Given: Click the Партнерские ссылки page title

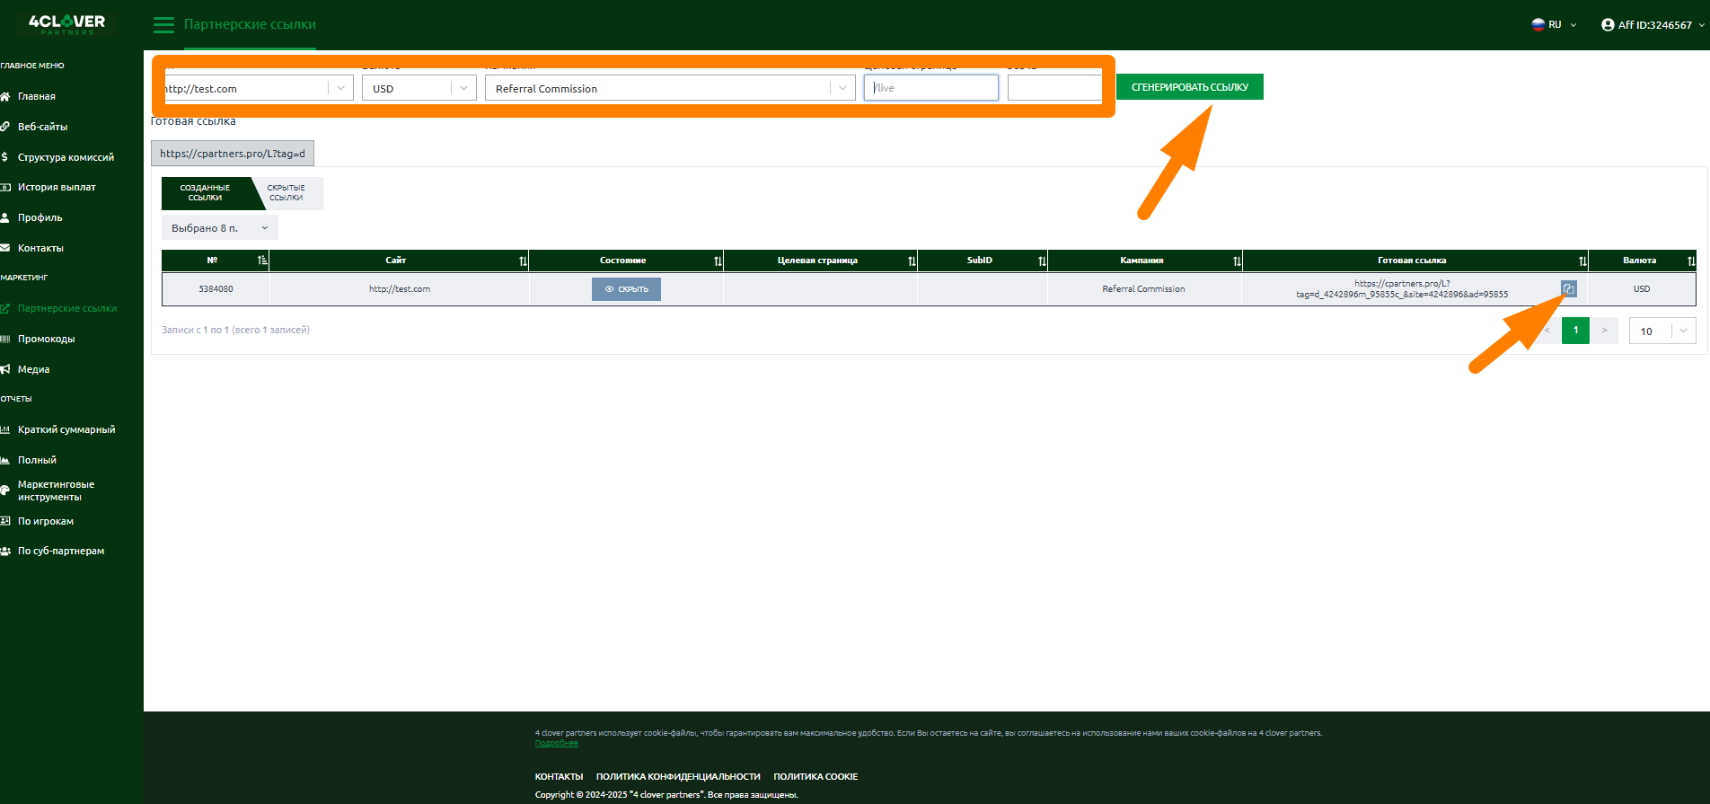Looking at the screenshot, I should pyautogui.click(x=250, y=24).
